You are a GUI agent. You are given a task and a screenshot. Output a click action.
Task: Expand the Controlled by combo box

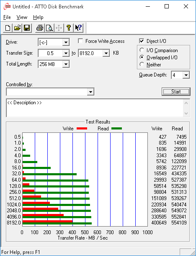[90, 92]
